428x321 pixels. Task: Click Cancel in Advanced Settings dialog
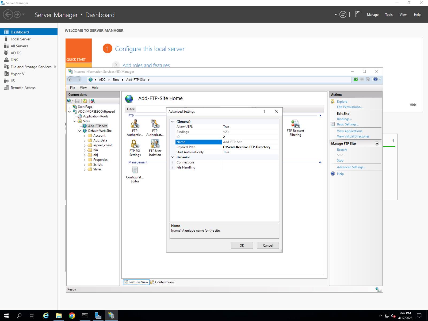pyautogui.click(x=268, y=245)
